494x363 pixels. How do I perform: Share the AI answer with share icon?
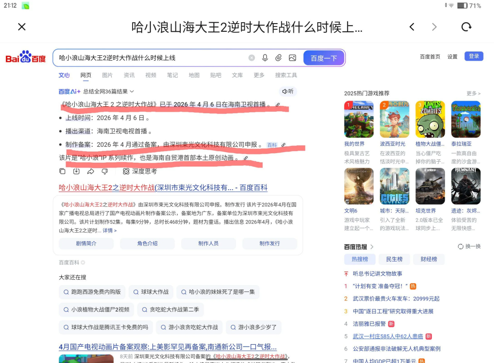click(x=91, y=171)
